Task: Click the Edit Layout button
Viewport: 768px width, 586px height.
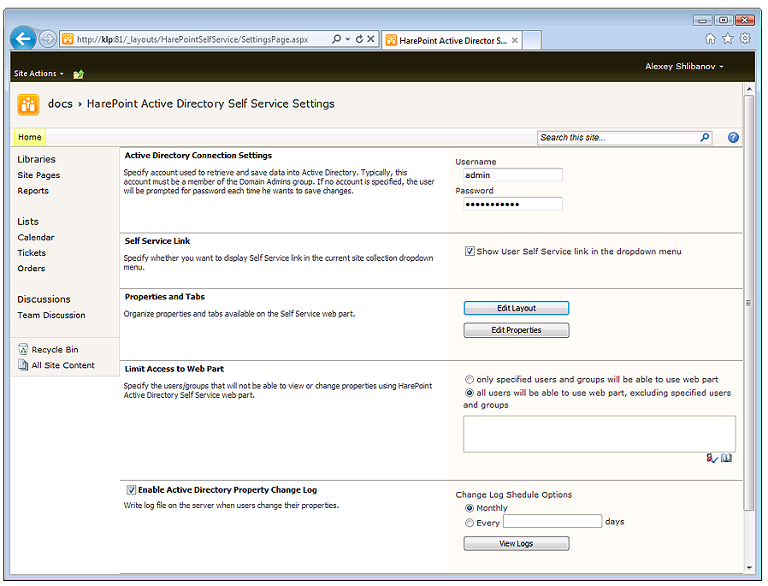Action: coord(516,308)
